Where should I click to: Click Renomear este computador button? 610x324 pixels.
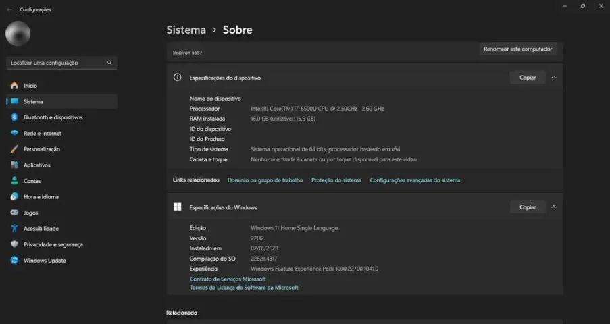pos(518,49)
